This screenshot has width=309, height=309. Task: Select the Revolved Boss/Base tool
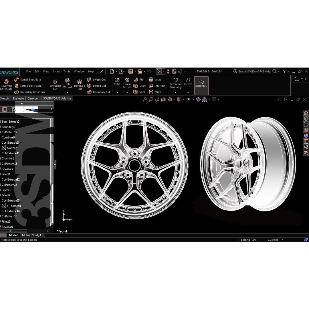pos(6,86)
